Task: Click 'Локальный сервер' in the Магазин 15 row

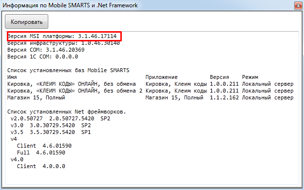Action: pos(268,97)
